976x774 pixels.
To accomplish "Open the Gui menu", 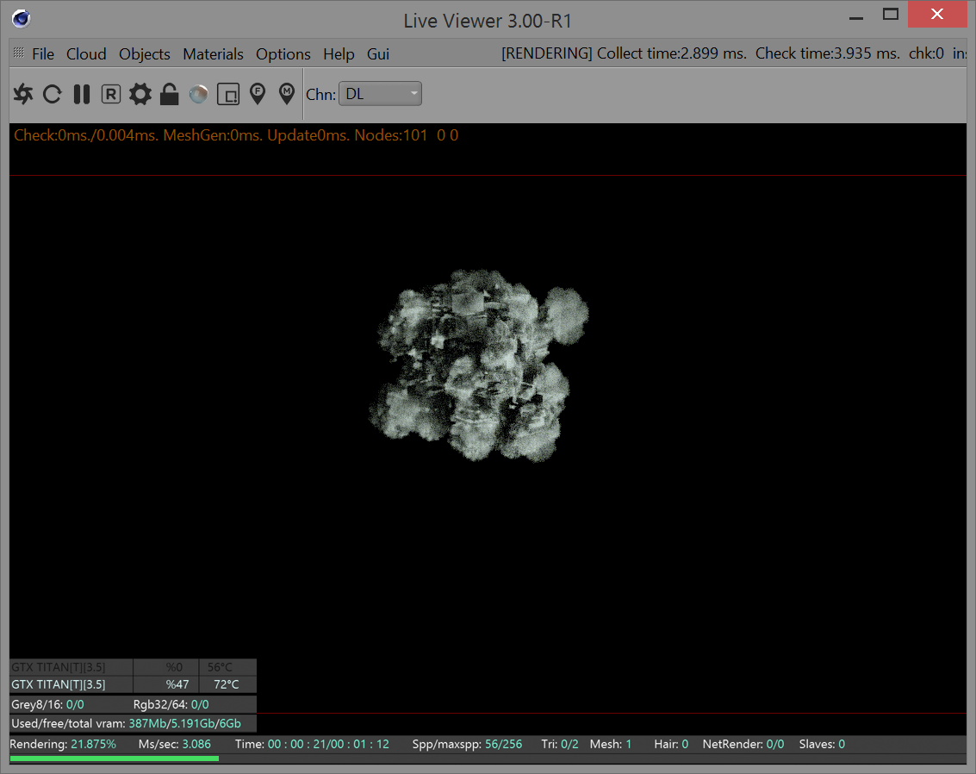I will pos(378,54).
